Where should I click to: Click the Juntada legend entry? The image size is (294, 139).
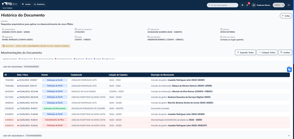coord(97,59)
